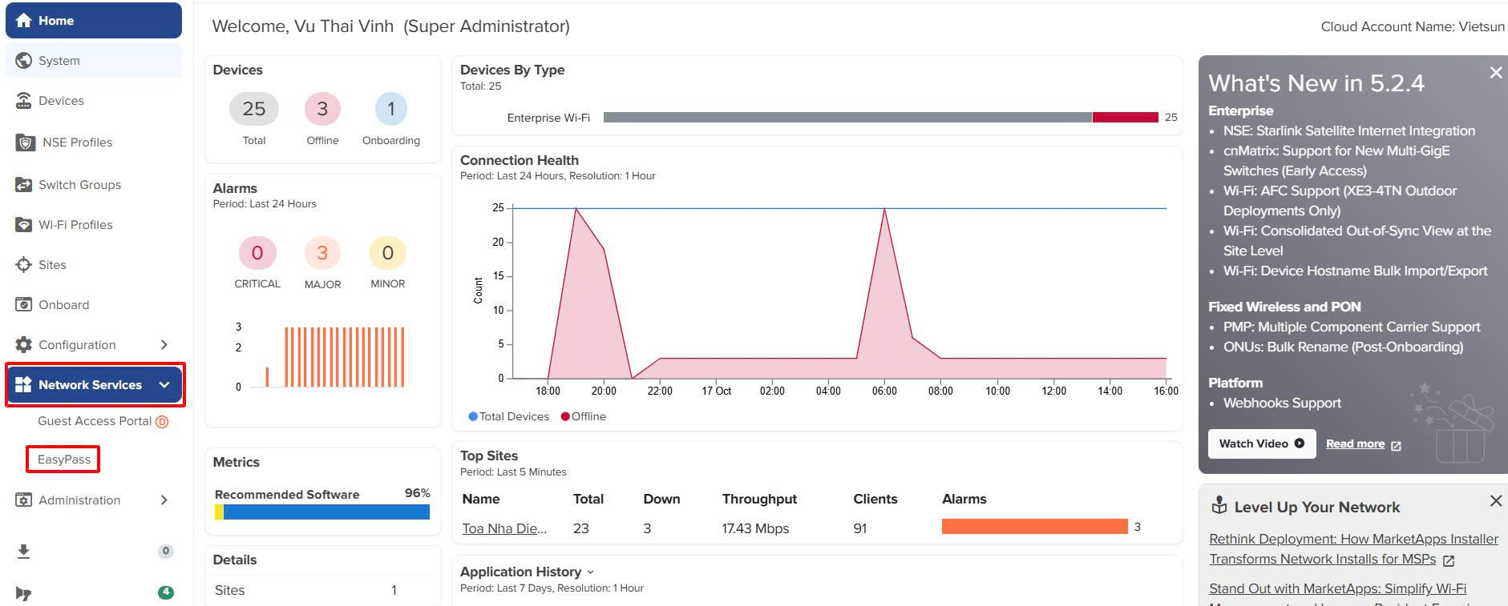Open Sites using the crosshair icon
1508x606 pixels.
[24, 265]
